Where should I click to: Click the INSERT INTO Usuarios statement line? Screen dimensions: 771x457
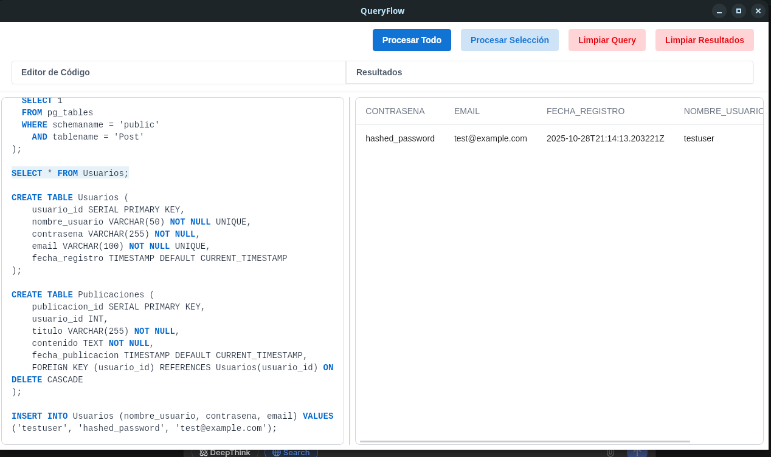point(172,416)
